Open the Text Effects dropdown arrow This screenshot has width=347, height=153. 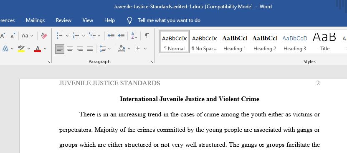12,49
